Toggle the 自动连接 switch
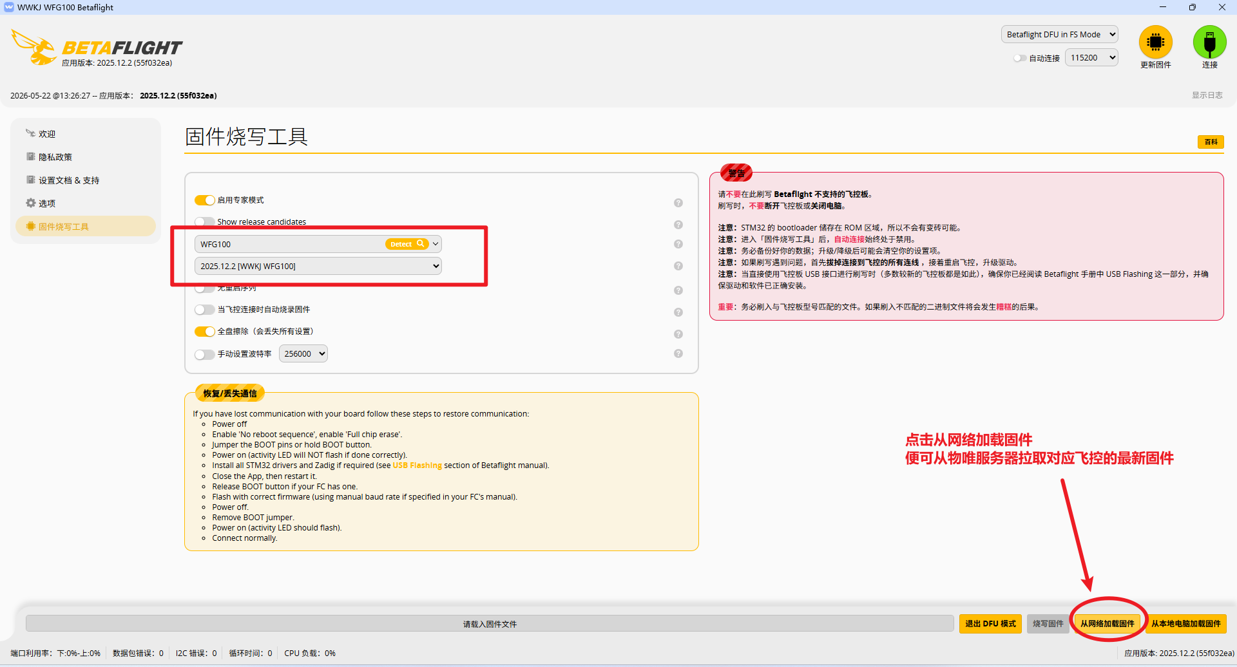 click(x=1020, y=58)
